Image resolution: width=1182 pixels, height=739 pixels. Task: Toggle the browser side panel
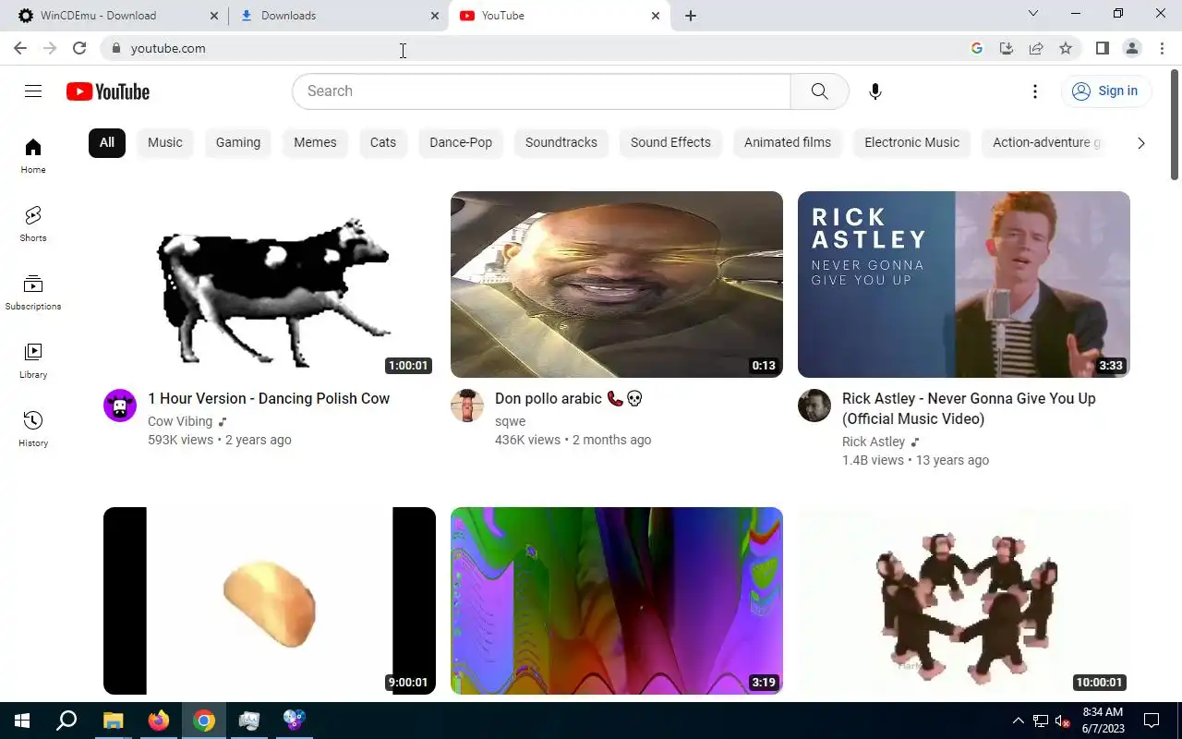click(x=1102, y=48)
